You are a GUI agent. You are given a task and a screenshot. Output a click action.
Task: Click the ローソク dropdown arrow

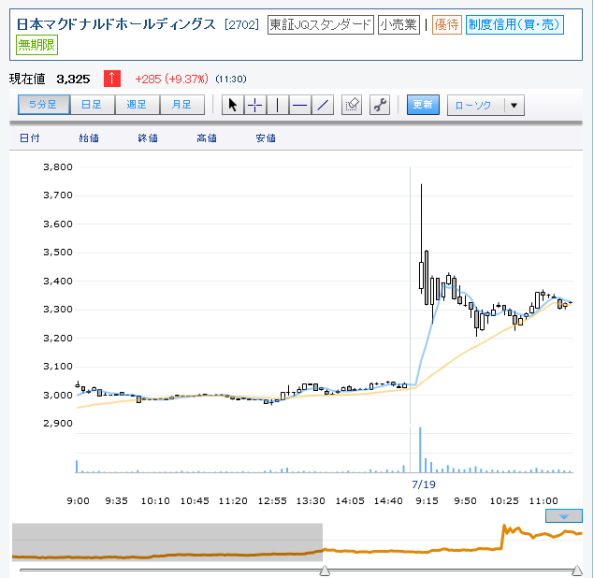tap(514, 106)
